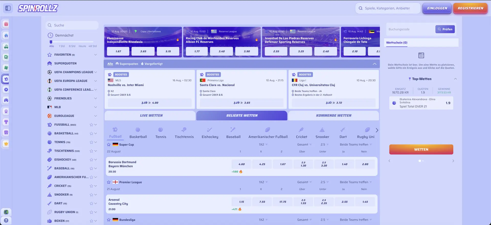Image resolution: width=491 pixels, height=225 pixels.
Task: Expand the Friendlies chevron
Action: click(95, 98)
